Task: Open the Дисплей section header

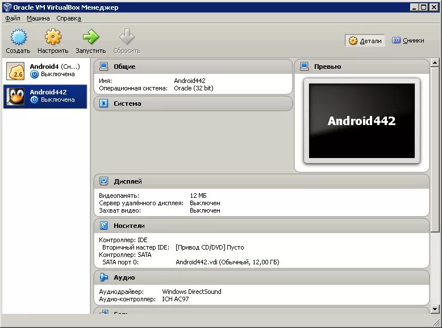Action: coord(261,181)
